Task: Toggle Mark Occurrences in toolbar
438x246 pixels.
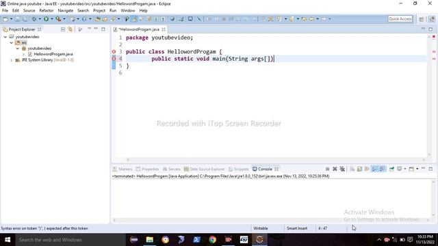Action: [x=134, y=19]
